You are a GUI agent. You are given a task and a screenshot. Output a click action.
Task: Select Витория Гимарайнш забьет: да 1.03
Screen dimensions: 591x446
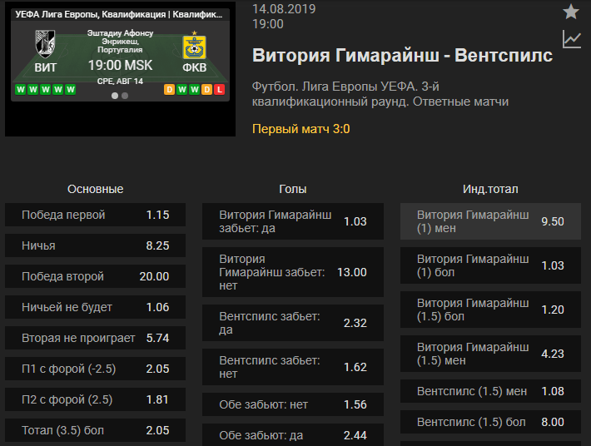tap(293, 221)
